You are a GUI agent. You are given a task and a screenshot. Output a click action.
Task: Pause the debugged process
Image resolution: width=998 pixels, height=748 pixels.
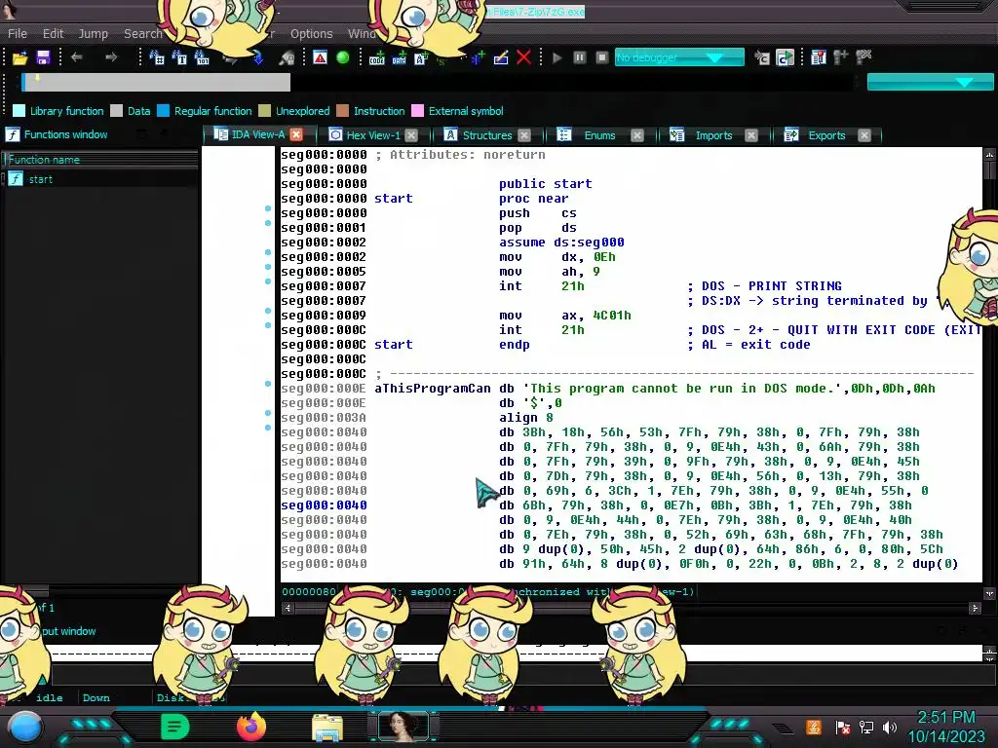[579, 57]
